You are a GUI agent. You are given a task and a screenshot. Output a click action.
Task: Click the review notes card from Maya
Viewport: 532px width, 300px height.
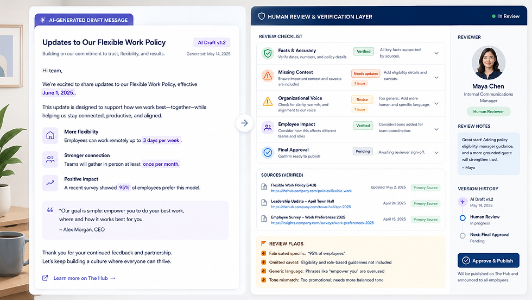(x=488, y=154)
